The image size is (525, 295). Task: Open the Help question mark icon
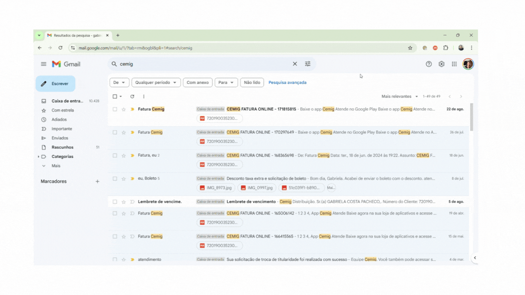[x=428, y=64]
